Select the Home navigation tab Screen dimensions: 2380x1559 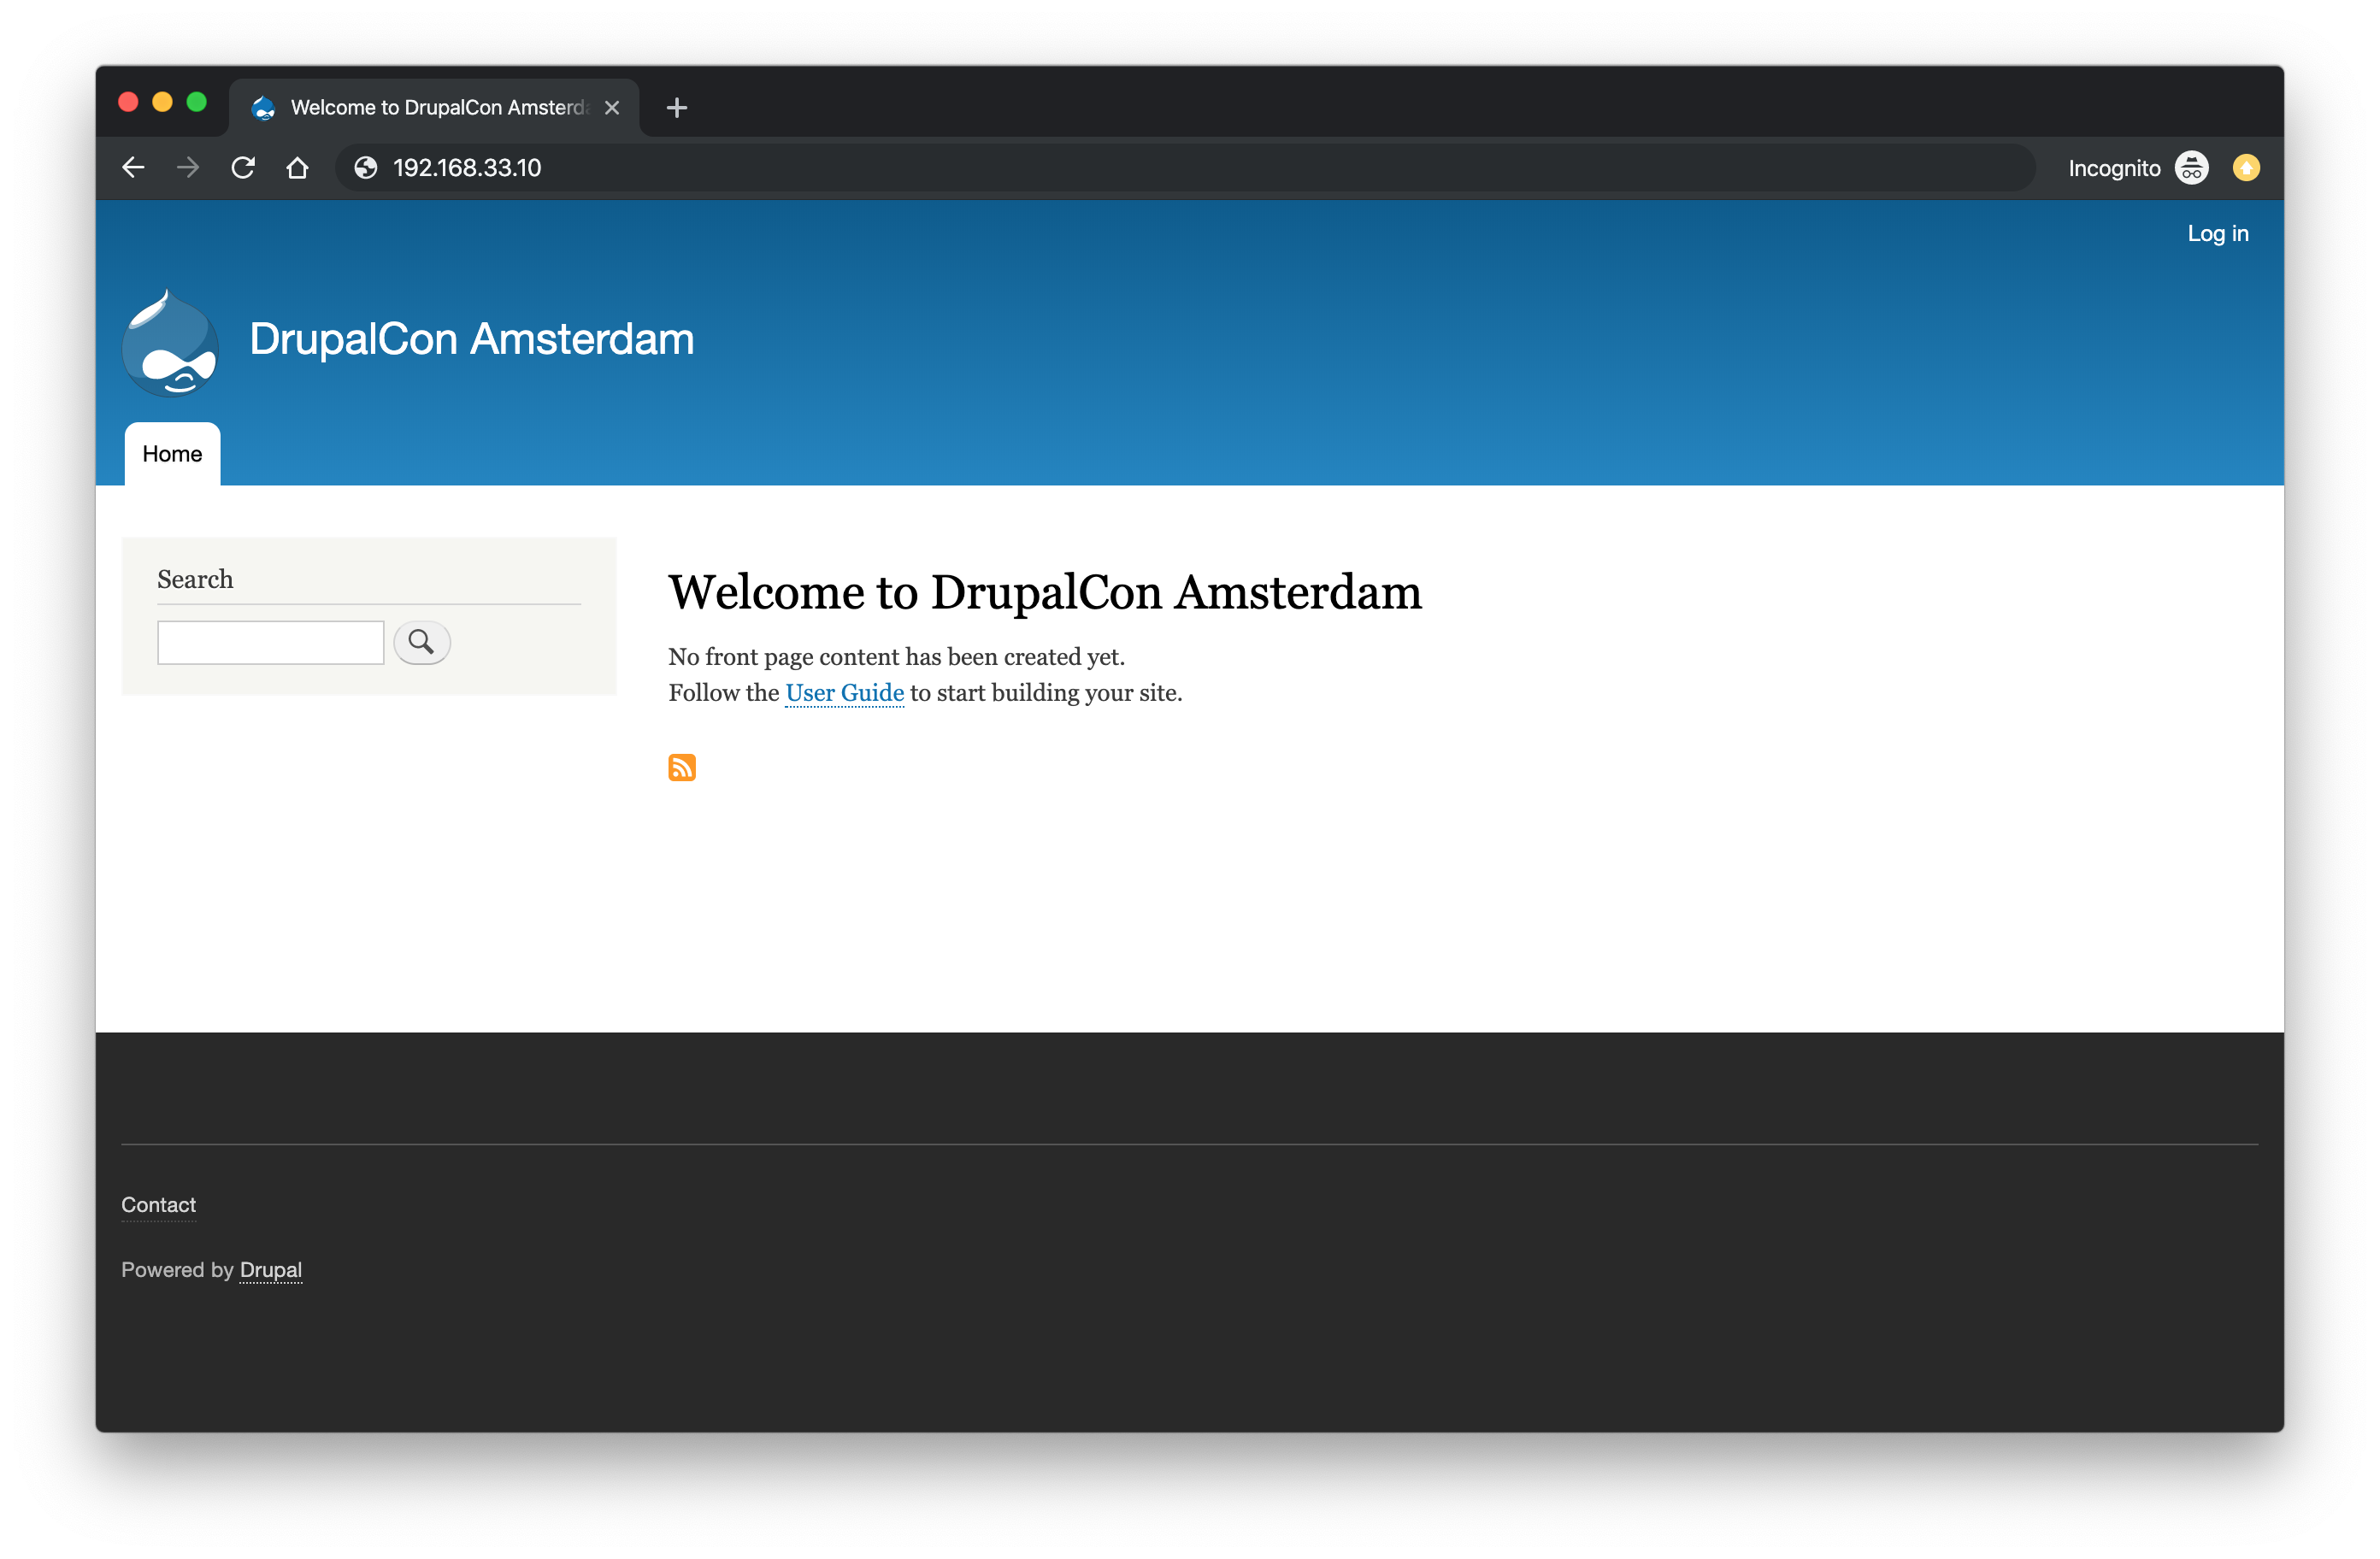pyautogui.click(x=172, y=454)
